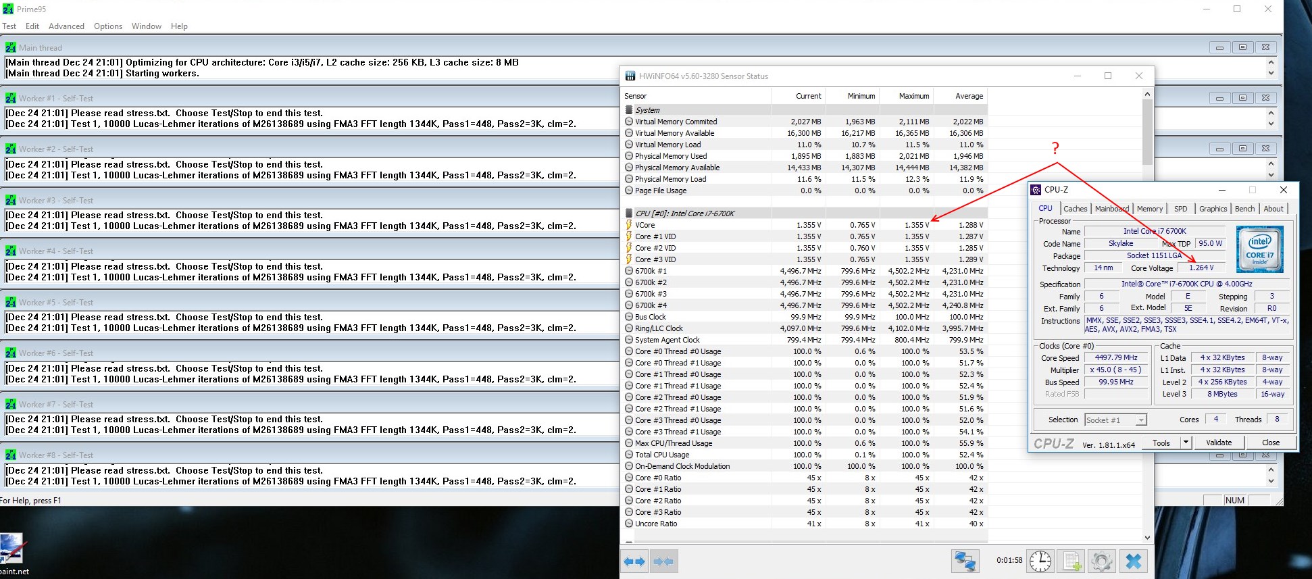Screen dimensions: 1312x579
Task: Click the HWiNFO vertical scrollbar thumb
Action: click(x=1147, y=132)
